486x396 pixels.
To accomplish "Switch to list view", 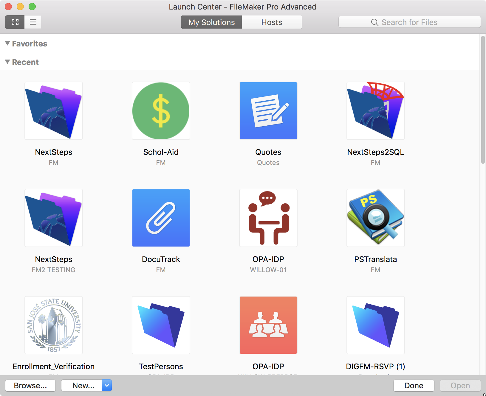I will [33, 22].
